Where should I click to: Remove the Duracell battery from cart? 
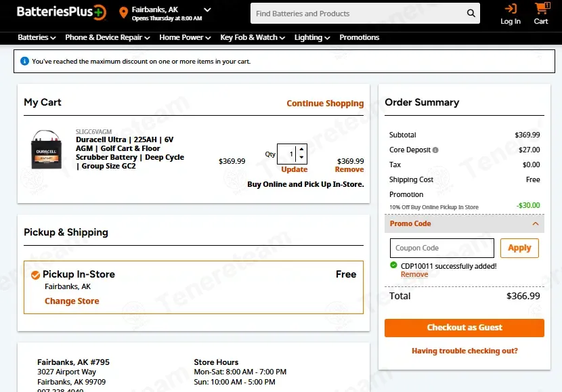click(x=349, y=169)
